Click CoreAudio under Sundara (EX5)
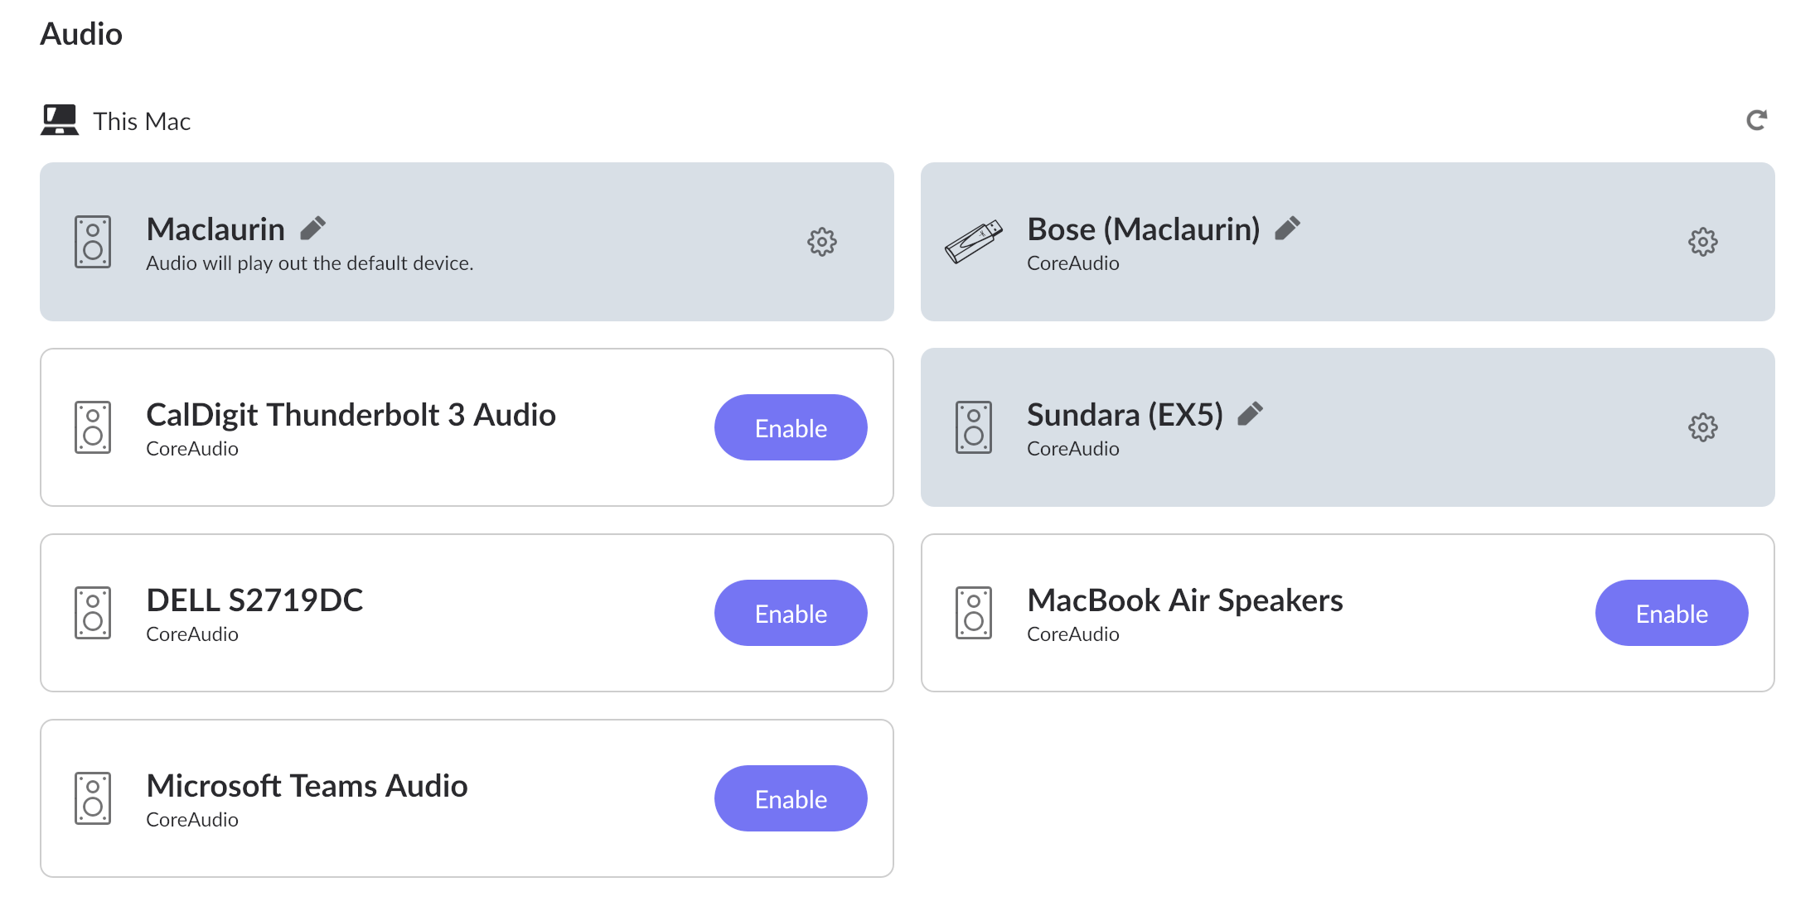The height and width of the screenshot is (906, 1815). coord(1073,449)
